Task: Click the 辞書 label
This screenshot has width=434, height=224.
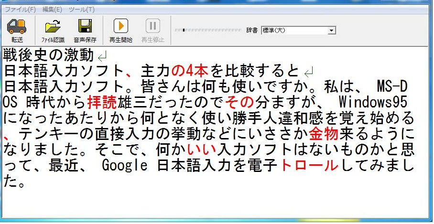Action: [x=252, y=30]
